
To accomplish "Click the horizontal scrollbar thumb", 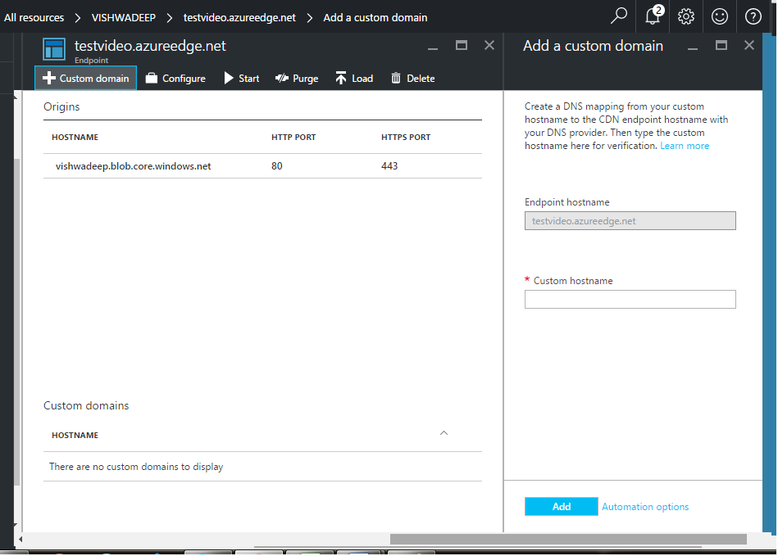I will click(x=568, y=539).
